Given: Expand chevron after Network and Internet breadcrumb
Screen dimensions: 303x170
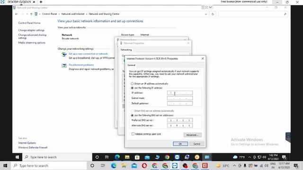Looking at the screenshot, I should (x=87, y=14).
